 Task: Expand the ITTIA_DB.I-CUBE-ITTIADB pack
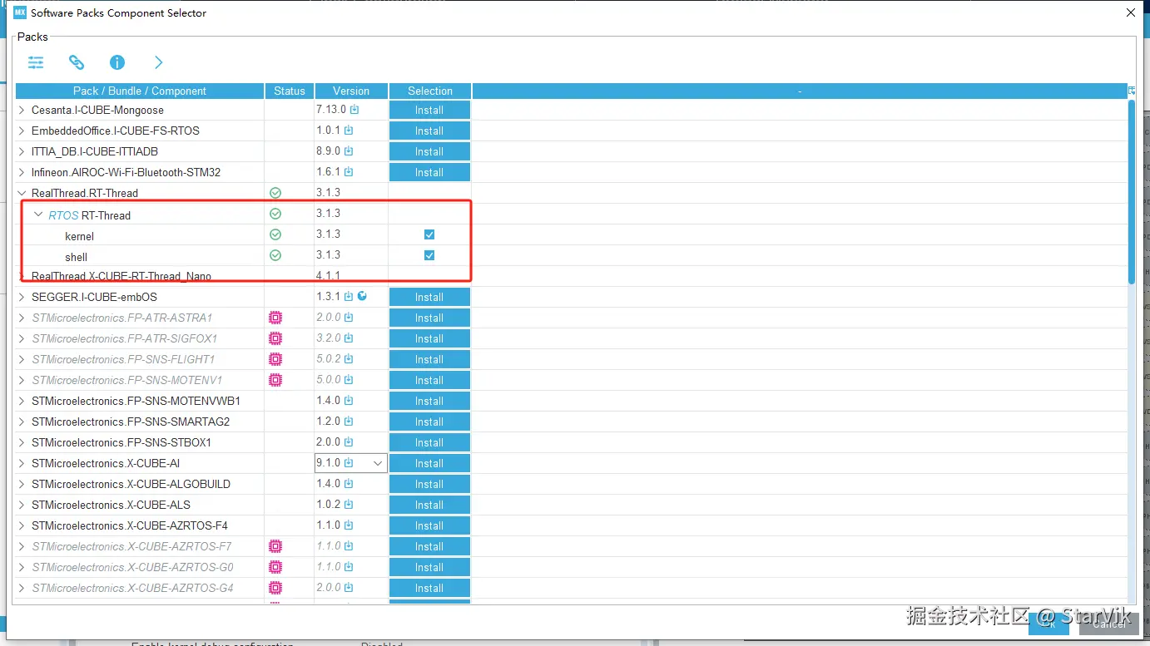(22, 151)
